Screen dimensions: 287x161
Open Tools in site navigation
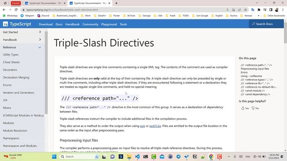(123, 24)
